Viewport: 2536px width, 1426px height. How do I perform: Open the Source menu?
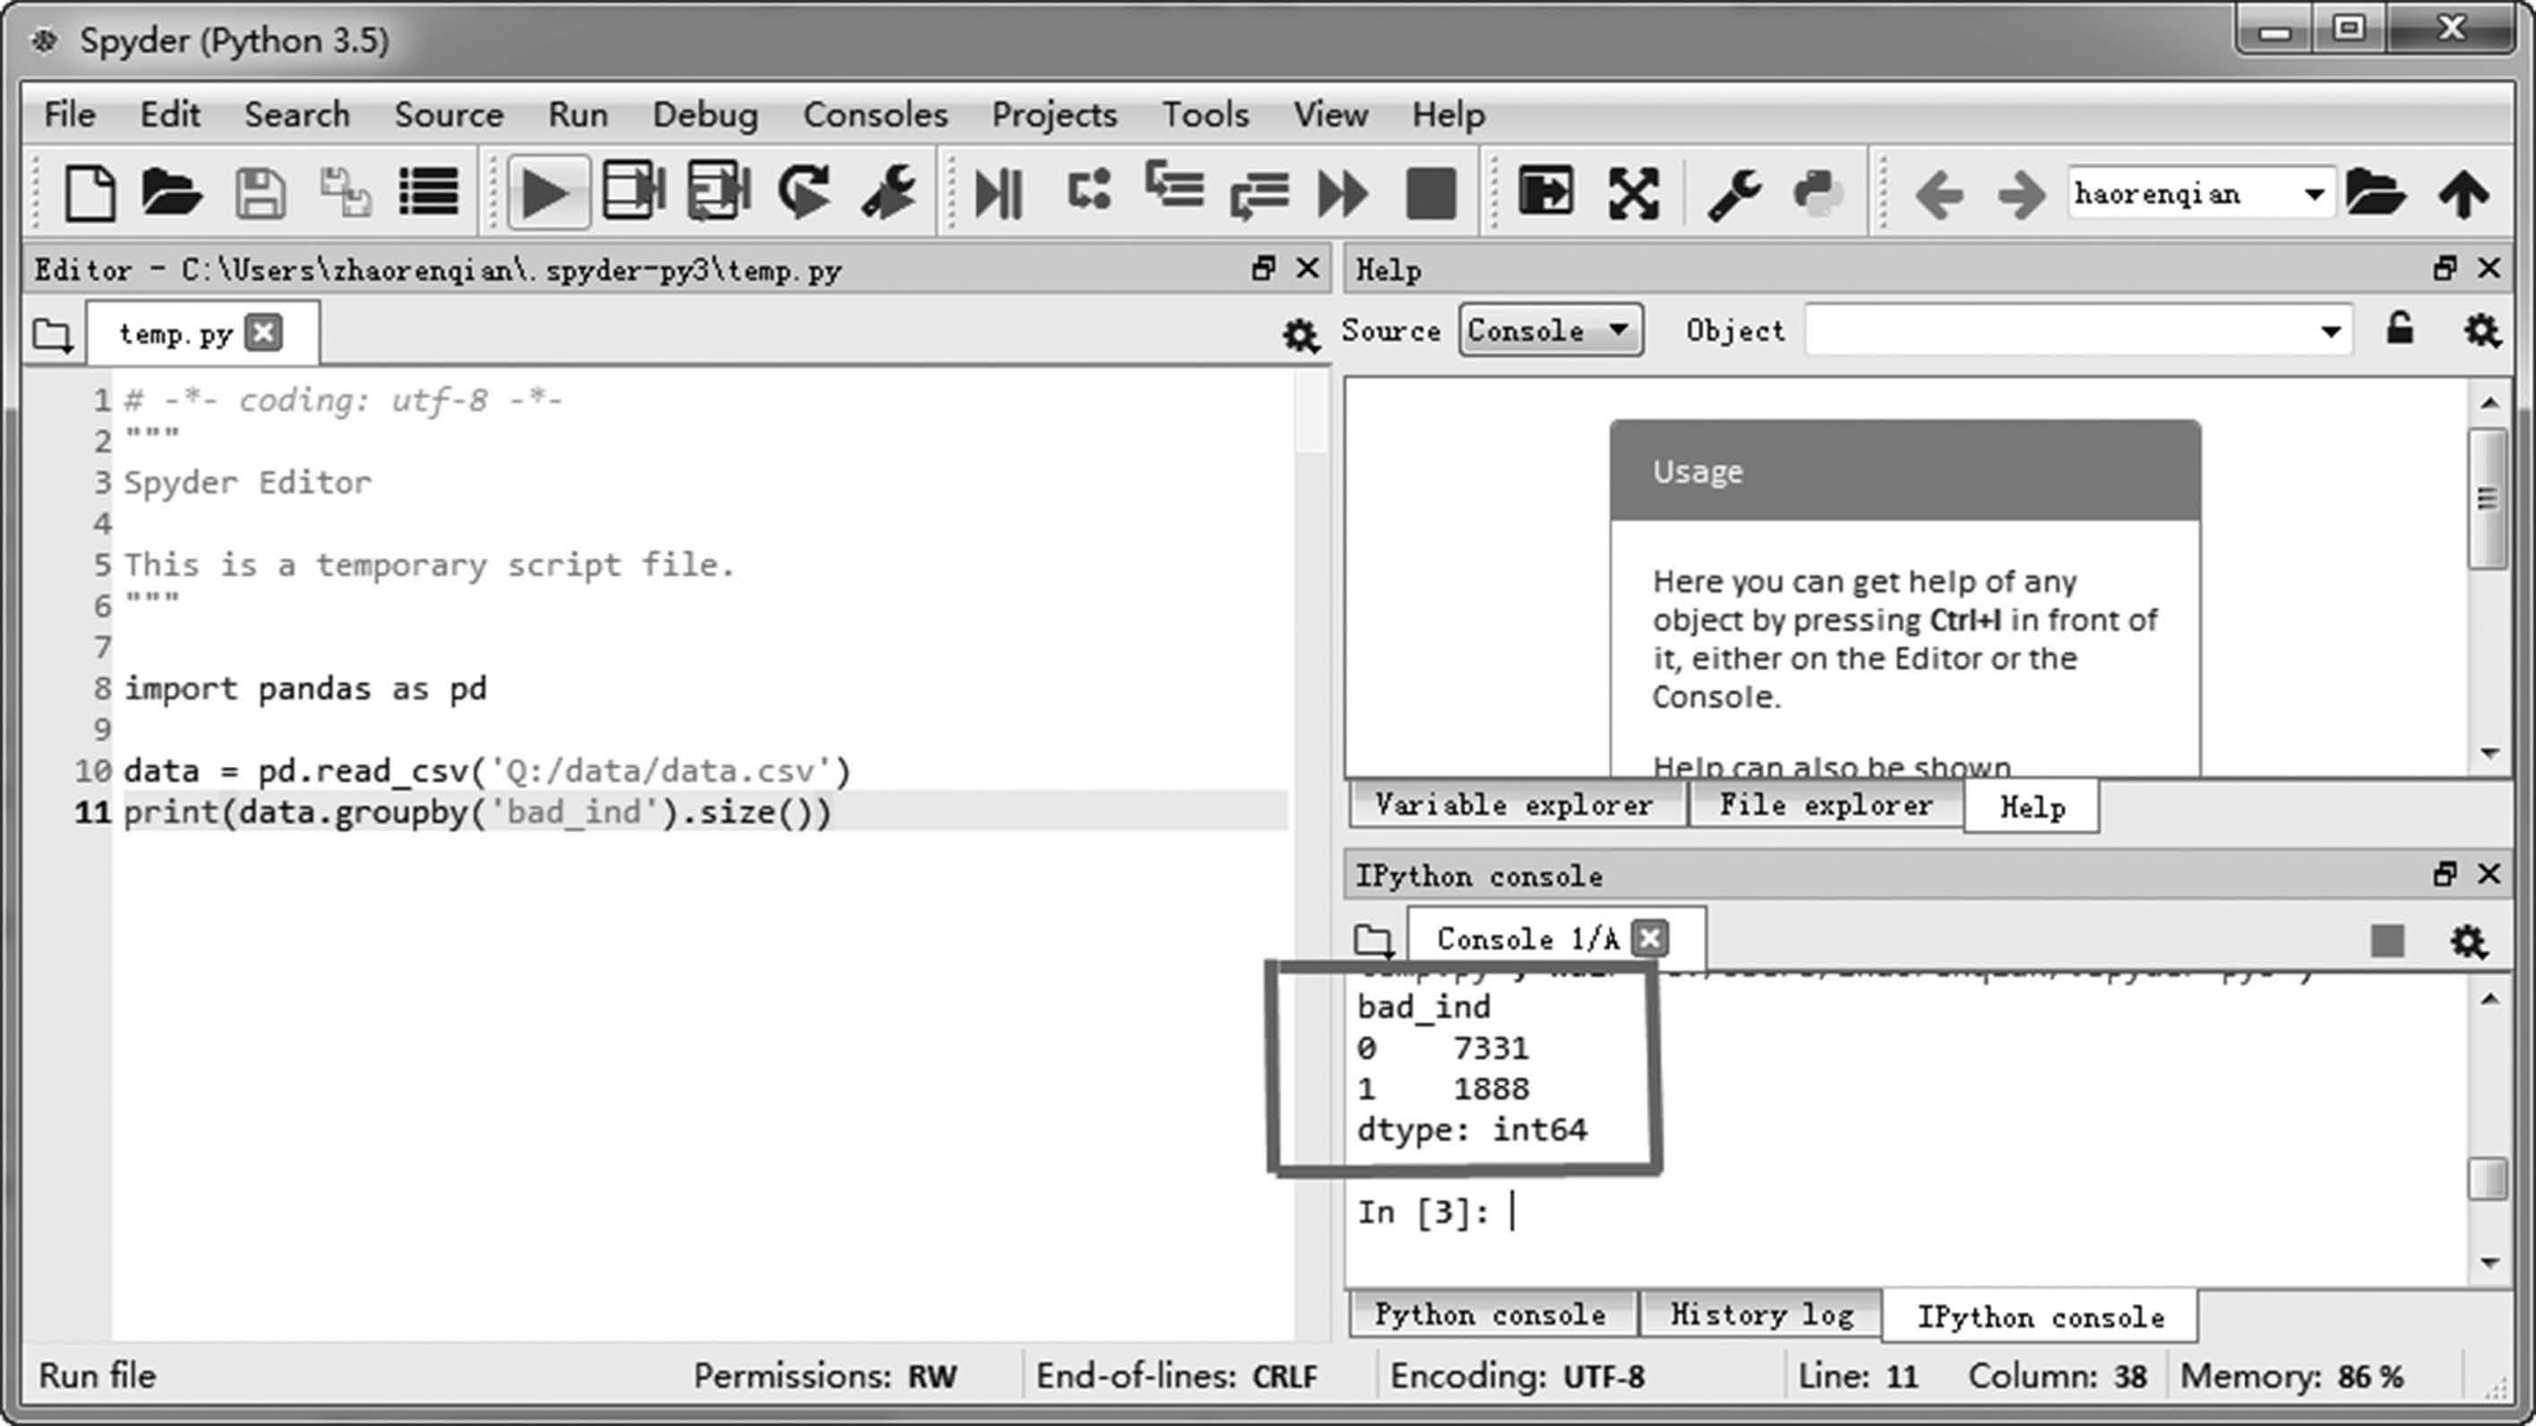tap(449, 116)
